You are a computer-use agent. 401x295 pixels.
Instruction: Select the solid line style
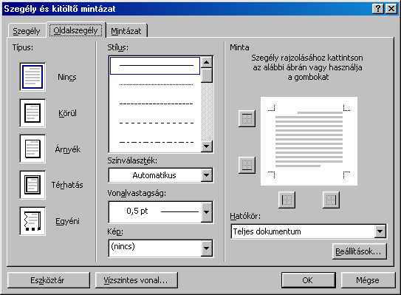[x=155, y=66]
